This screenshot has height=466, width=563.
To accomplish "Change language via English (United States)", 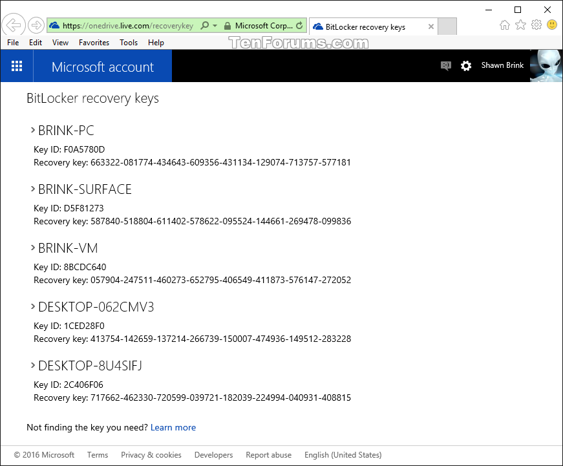I will pyautogui.click(x=343, y=455).
